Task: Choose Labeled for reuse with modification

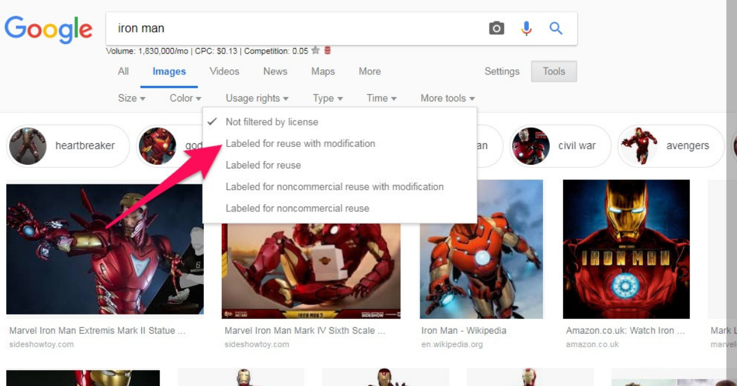Action: tap(340, 143)
